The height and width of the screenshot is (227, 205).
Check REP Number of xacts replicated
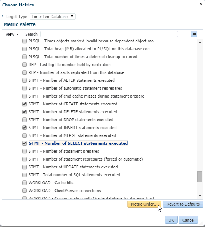click(24, 72)
